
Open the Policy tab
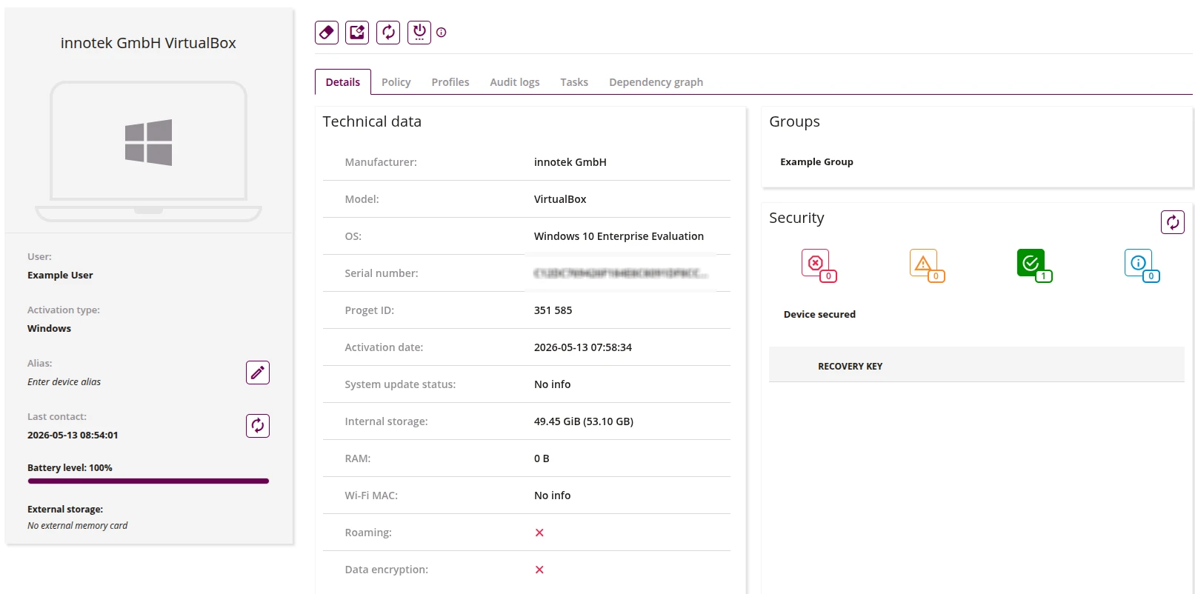[x=396, y=82]
